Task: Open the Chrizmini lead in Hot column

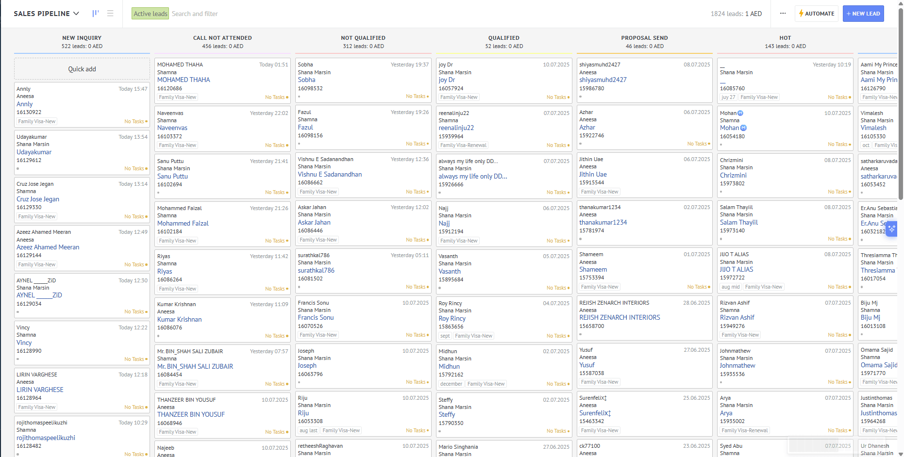Action: (x=733, y=175)
